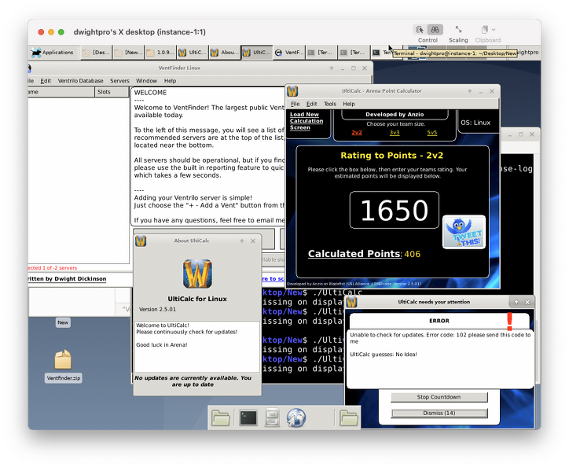Open the Ventfinder.zip desktop file
Viewport: 569px width, 467px height.
[64, 361]
